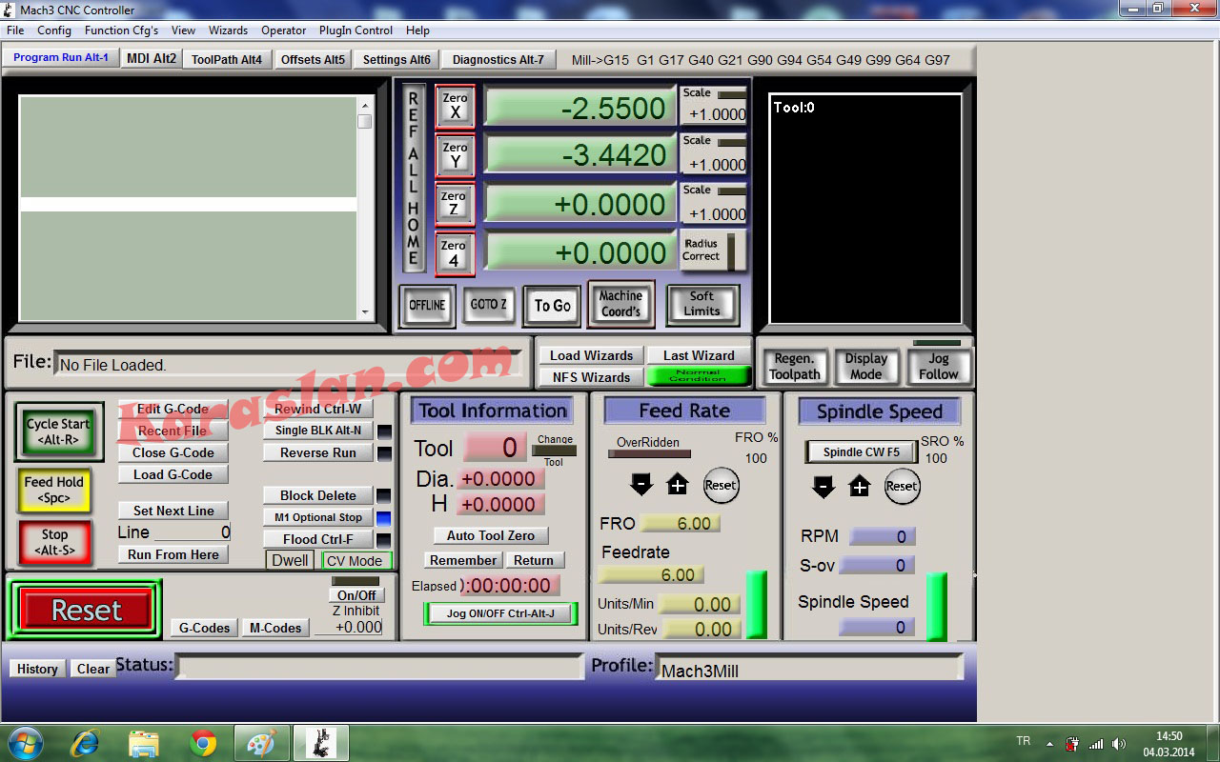1220x762 pixels.
Task: Toggle Machine Coord's display
Action: pyautogui.click(x=620, y=304)
